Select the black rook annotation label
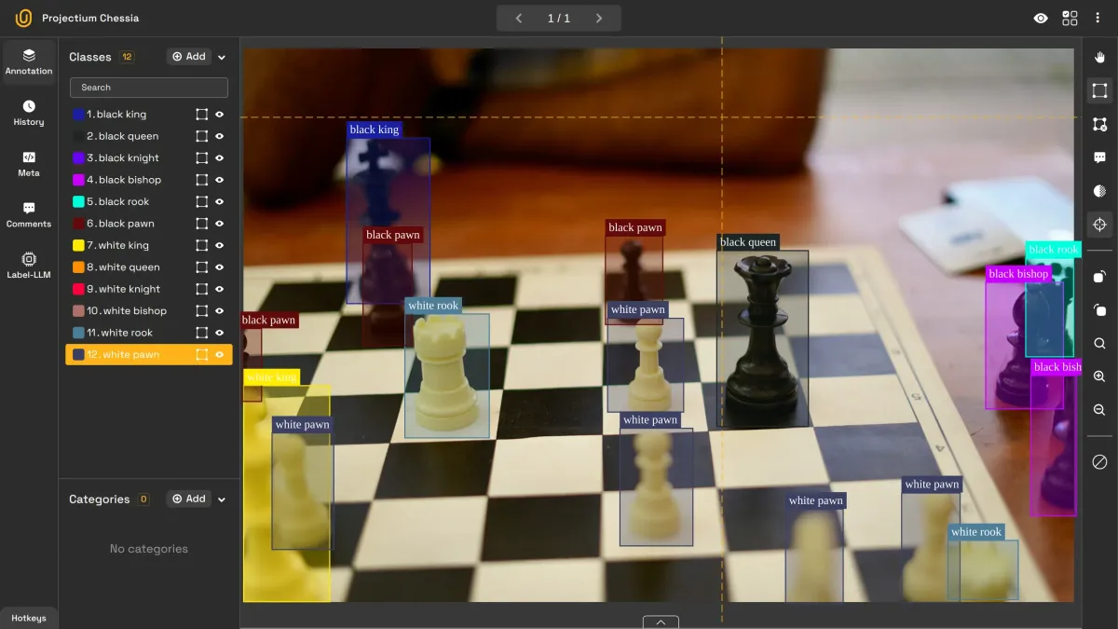 1054,250
